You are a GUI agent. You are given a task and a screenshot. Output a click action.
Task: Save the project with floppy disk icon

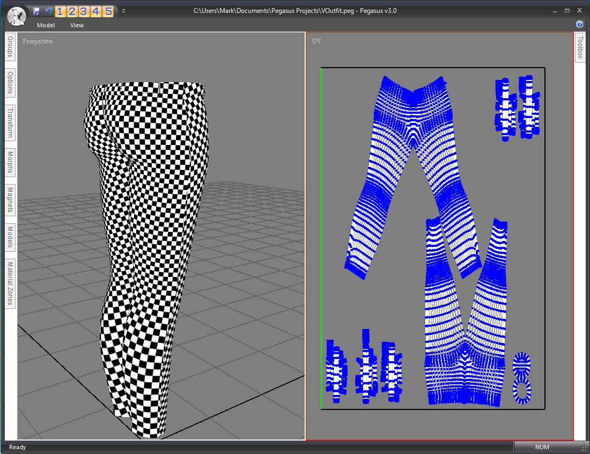point(36,11)
